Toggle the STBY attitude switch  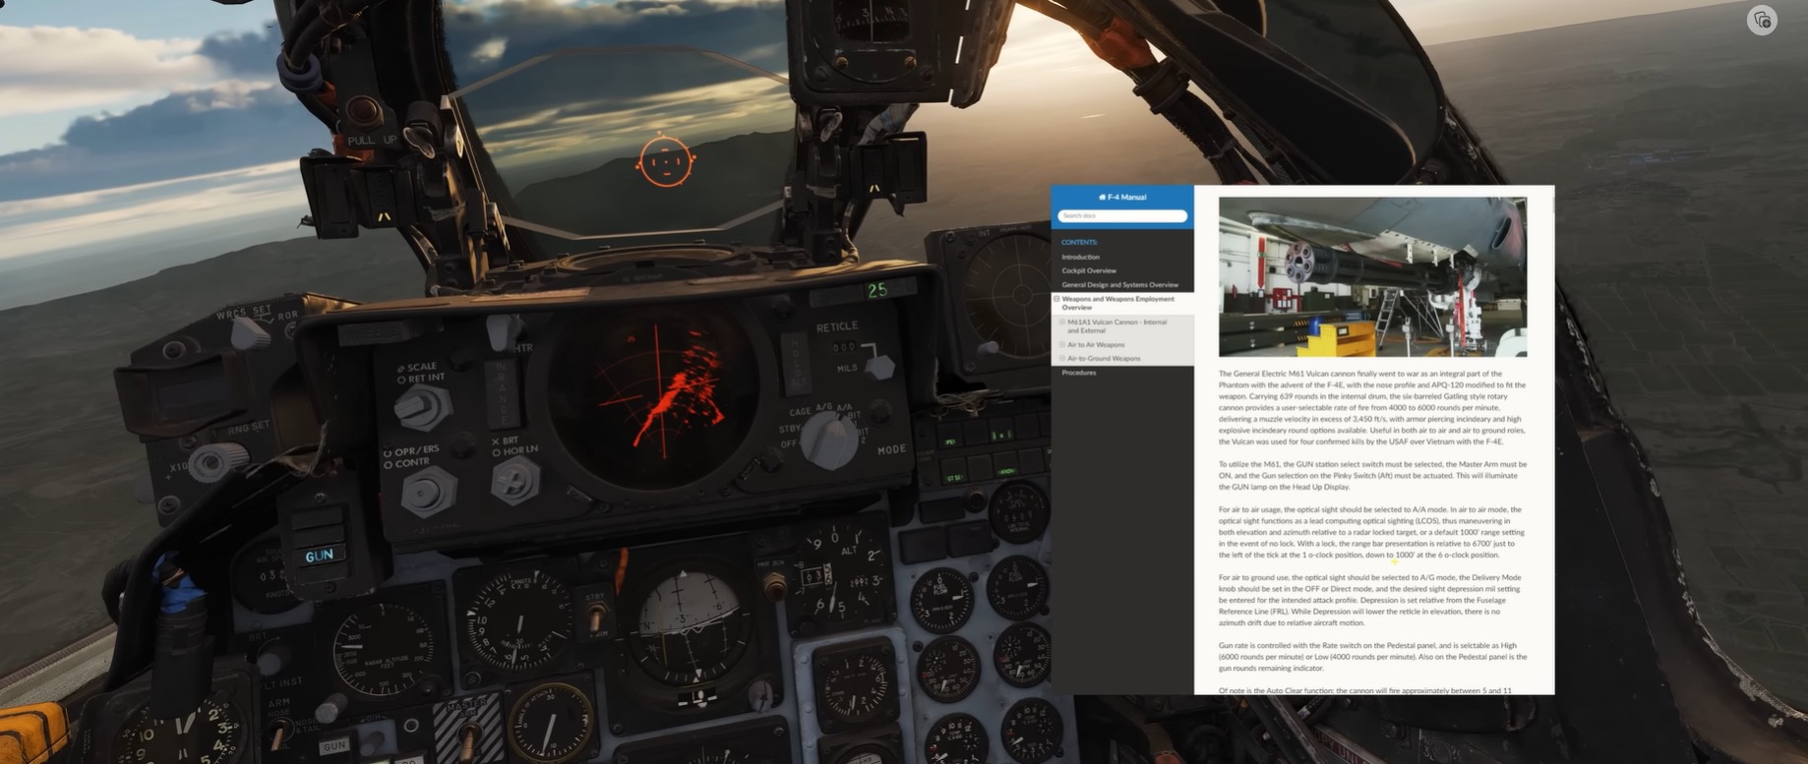pyautogui.click(x=595, y=617)
